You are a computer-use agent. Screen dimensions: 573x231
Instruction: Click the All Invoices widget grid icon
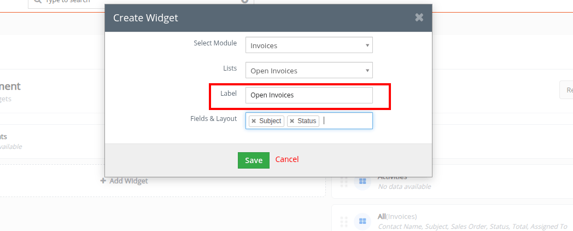(x=362, y=221)
